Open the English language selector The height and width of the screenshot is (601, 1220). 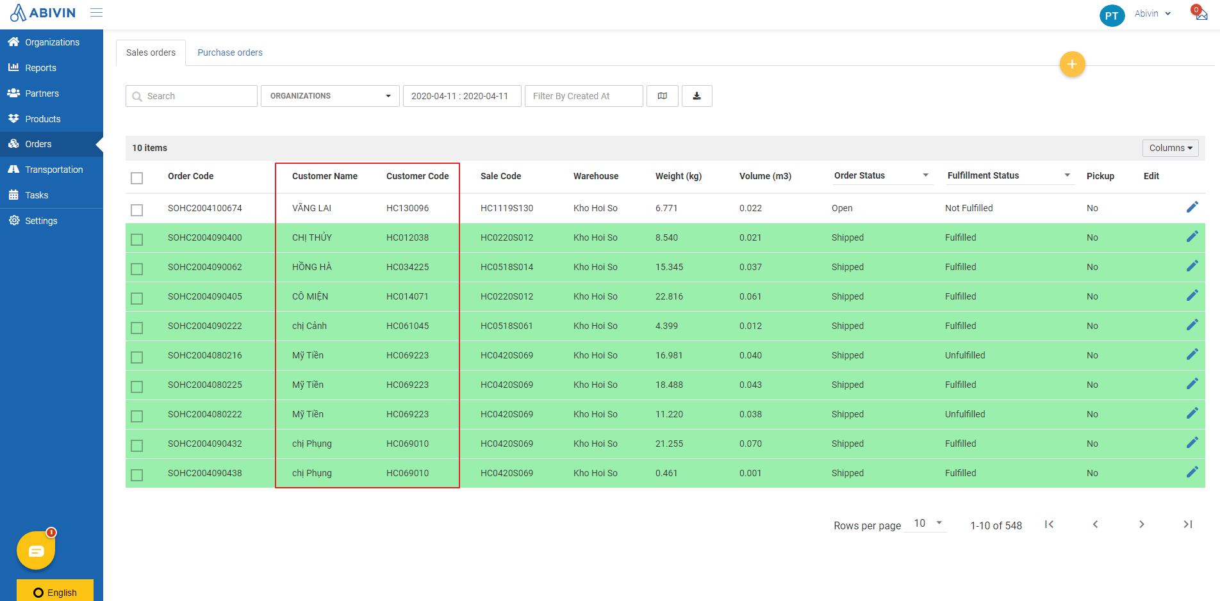click(55, 591)
